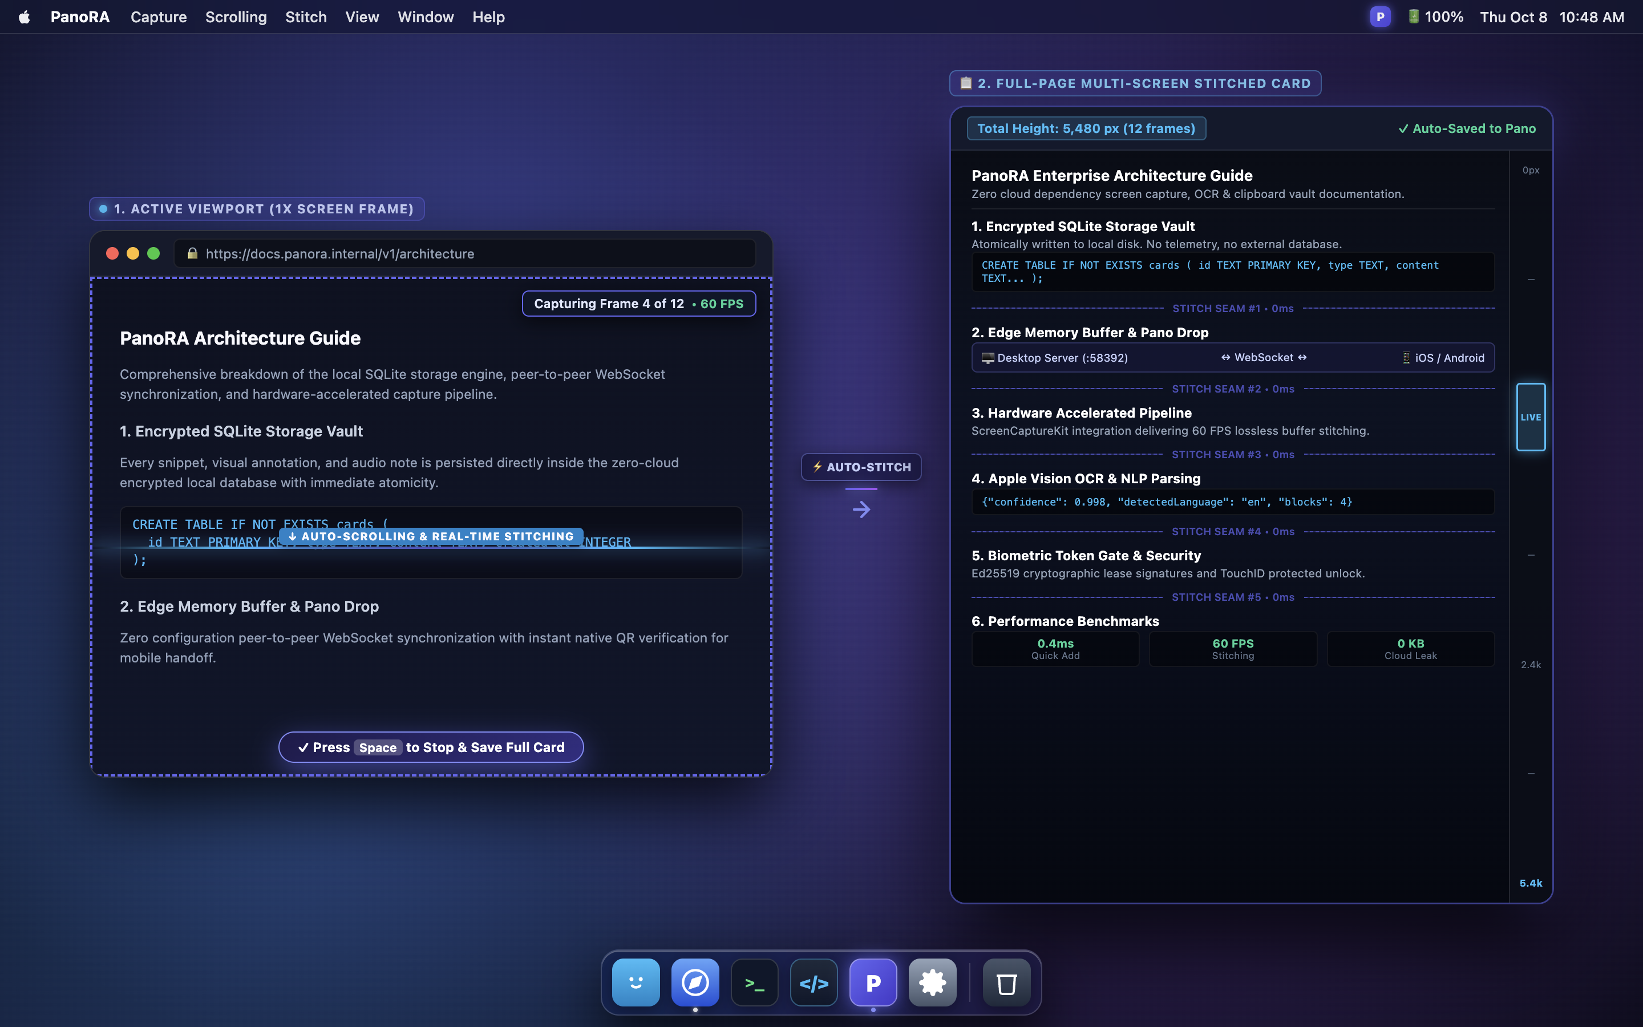The width and height of the screenshot is (1643, 1027).
Task: Click the lock icon in address bar
Action: click(x=193, y=253)
